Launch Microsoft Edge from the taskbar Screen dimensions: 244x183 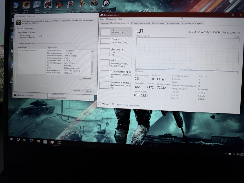32,141
